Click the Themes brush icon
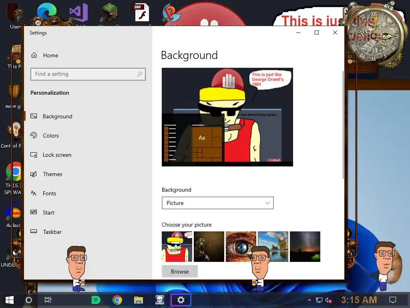Screen dimensions: 410x308 point(34,174)
